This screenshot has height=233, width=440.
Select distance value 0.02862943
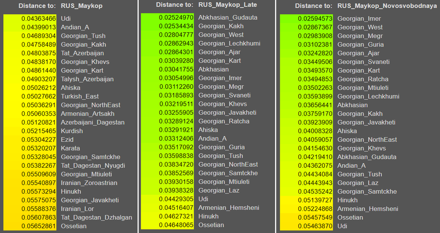tap(176, 43)
